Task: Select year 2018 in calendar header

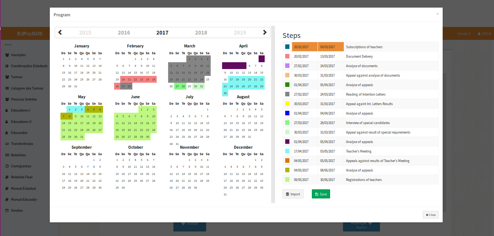Action: click(201, 33)
